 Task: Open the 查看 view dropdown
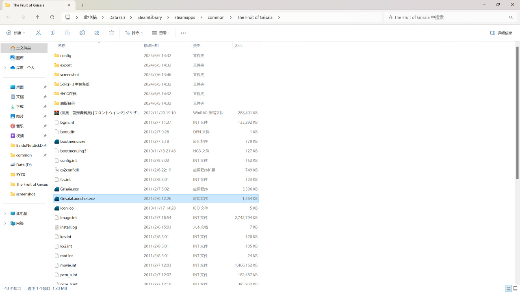pos(161,33)
